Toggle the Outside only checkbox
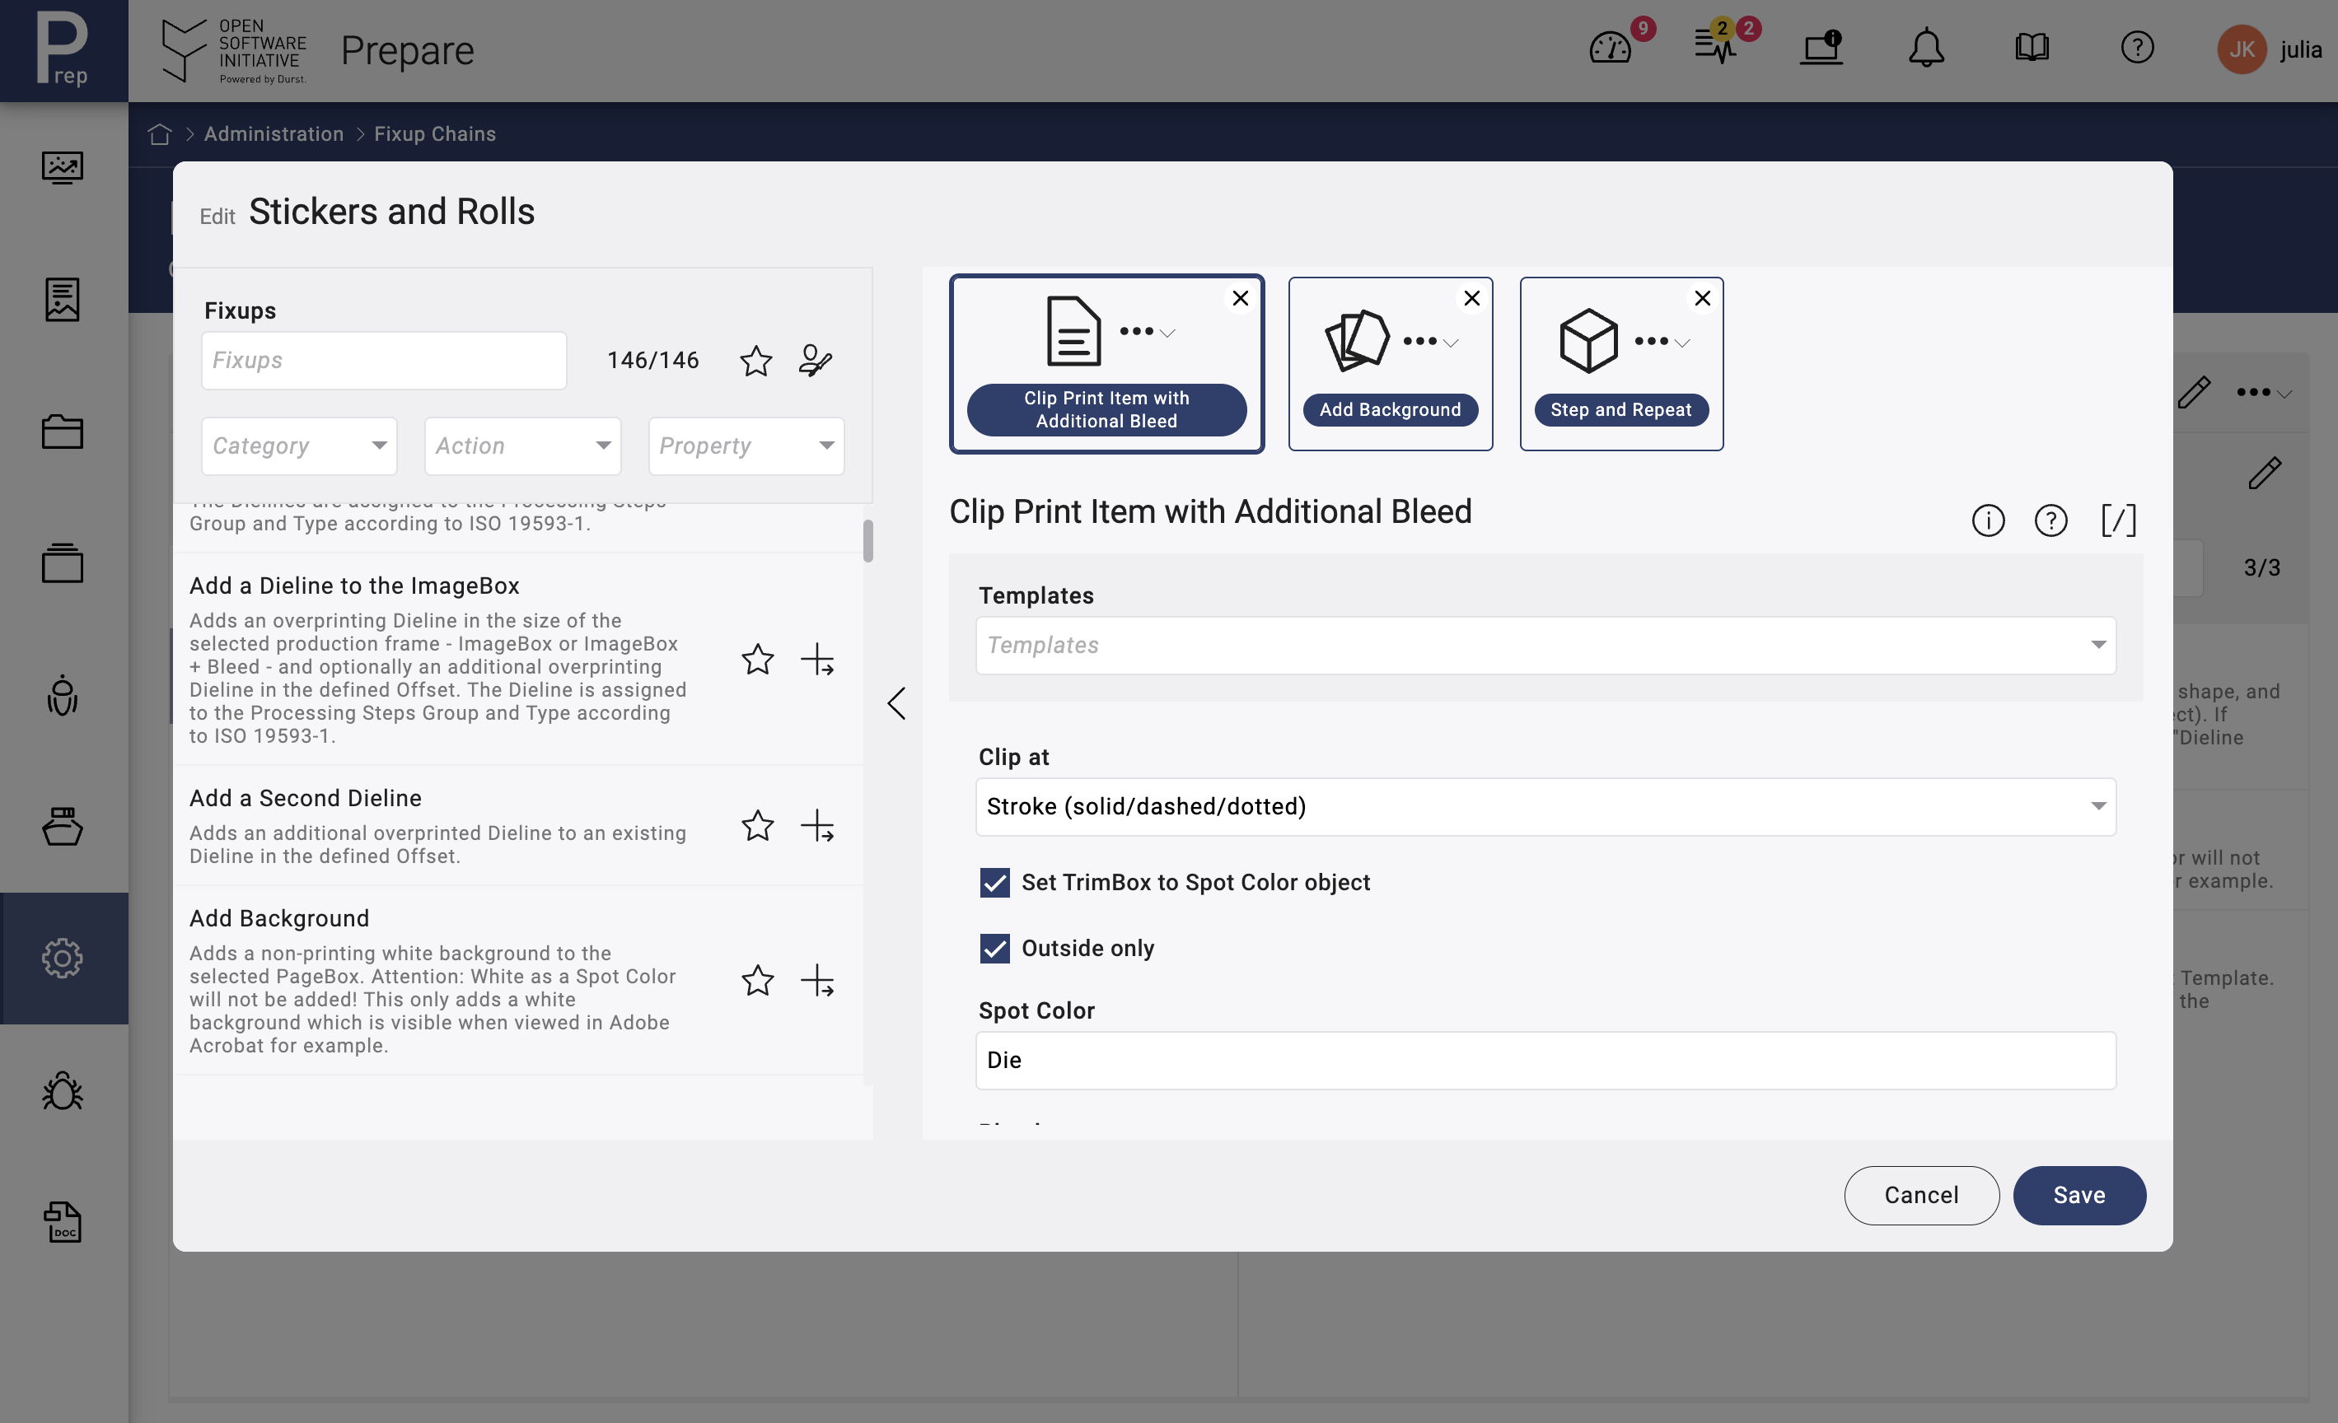 (994, 948)
